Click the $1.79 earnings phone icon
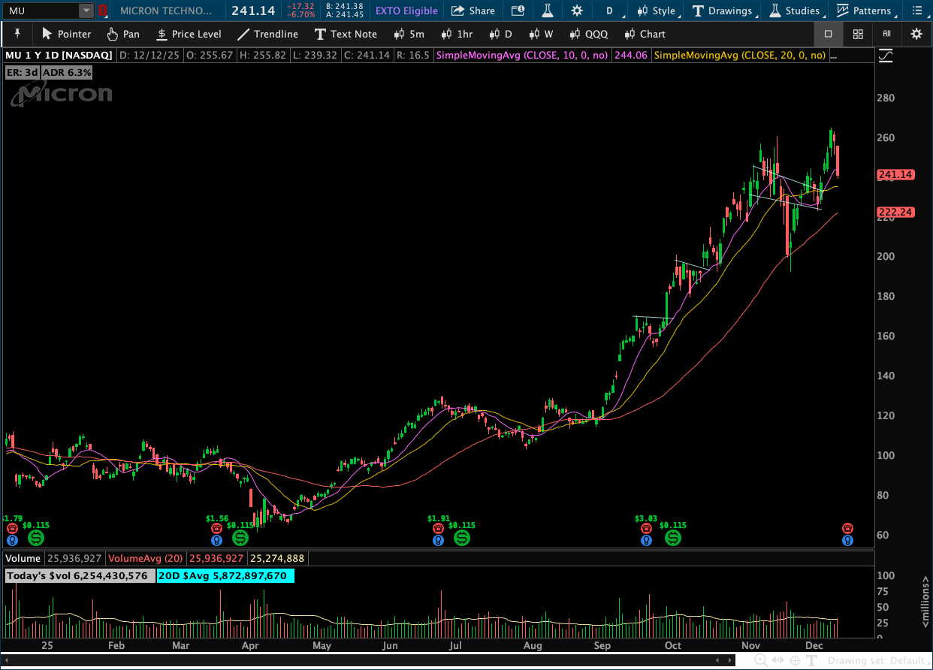The image size is (933, 670). 12,529
